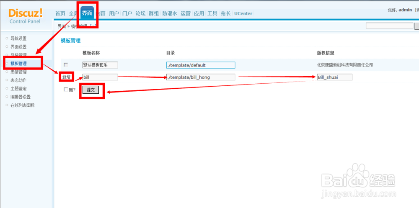The height and width of the screenshot is (208, 419).
Task: Toggle the 删? select-all checkbox
Action: point(65,90)
